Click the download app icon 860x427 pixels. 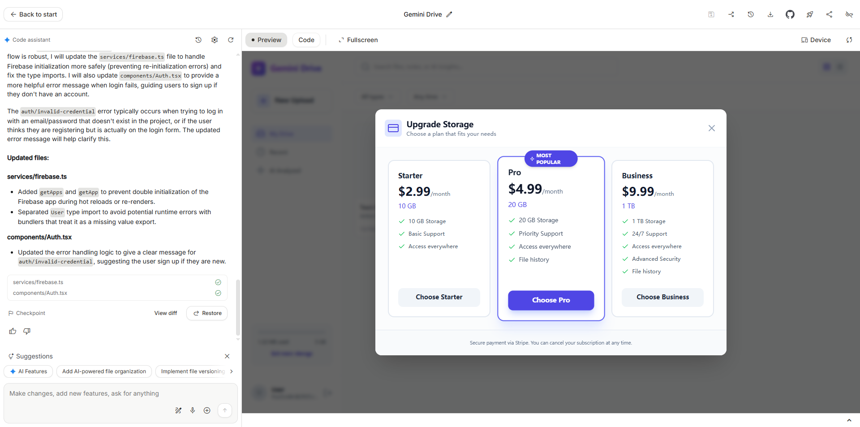point(770,14)
